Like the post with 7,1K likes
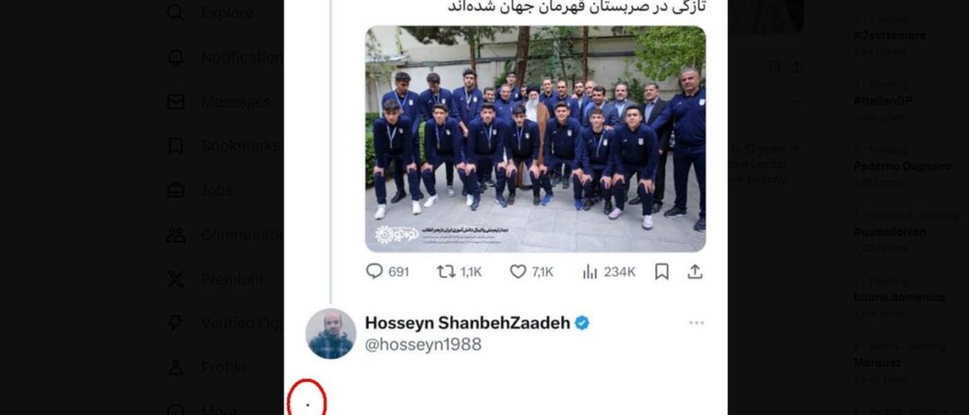 [x=518, y=271]
